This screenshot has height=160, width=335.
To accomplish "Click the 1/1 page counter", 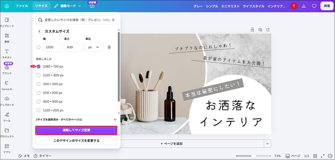I will (x=307, y=156).
